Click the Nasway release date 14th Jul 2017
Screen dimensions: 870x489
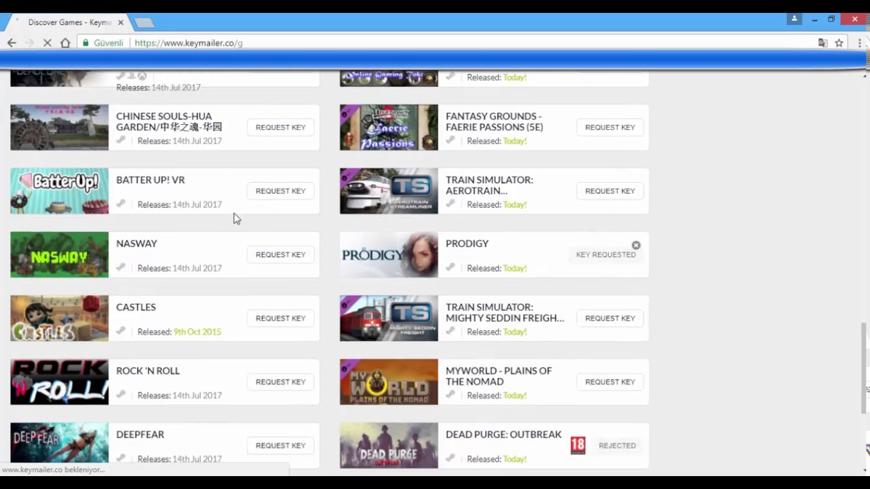click(197, 268)
